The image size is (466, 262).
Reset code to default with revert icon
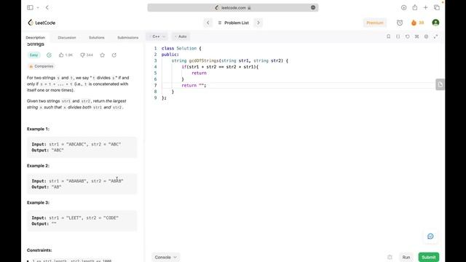(408, 36)
